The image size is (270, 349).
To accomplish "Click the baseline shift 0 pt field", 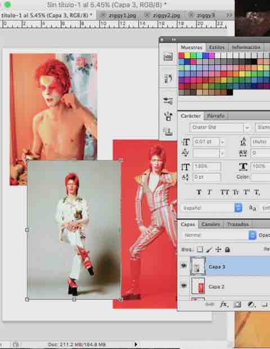I will tap(206, 177).
